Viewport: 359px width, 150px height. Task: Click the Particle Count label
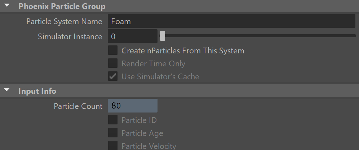coord(78,106)
